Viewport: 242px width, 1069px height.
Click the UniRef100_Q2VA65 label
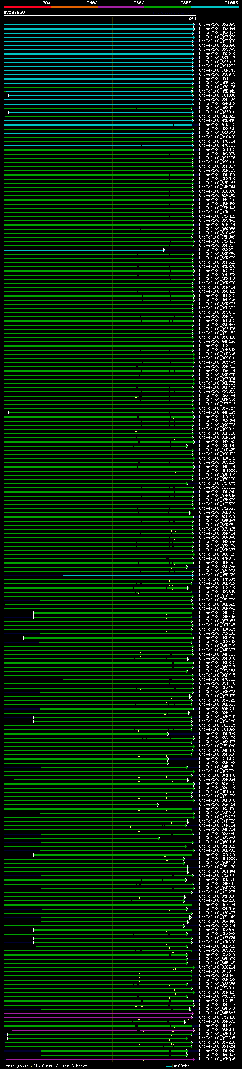coord(217,529)
